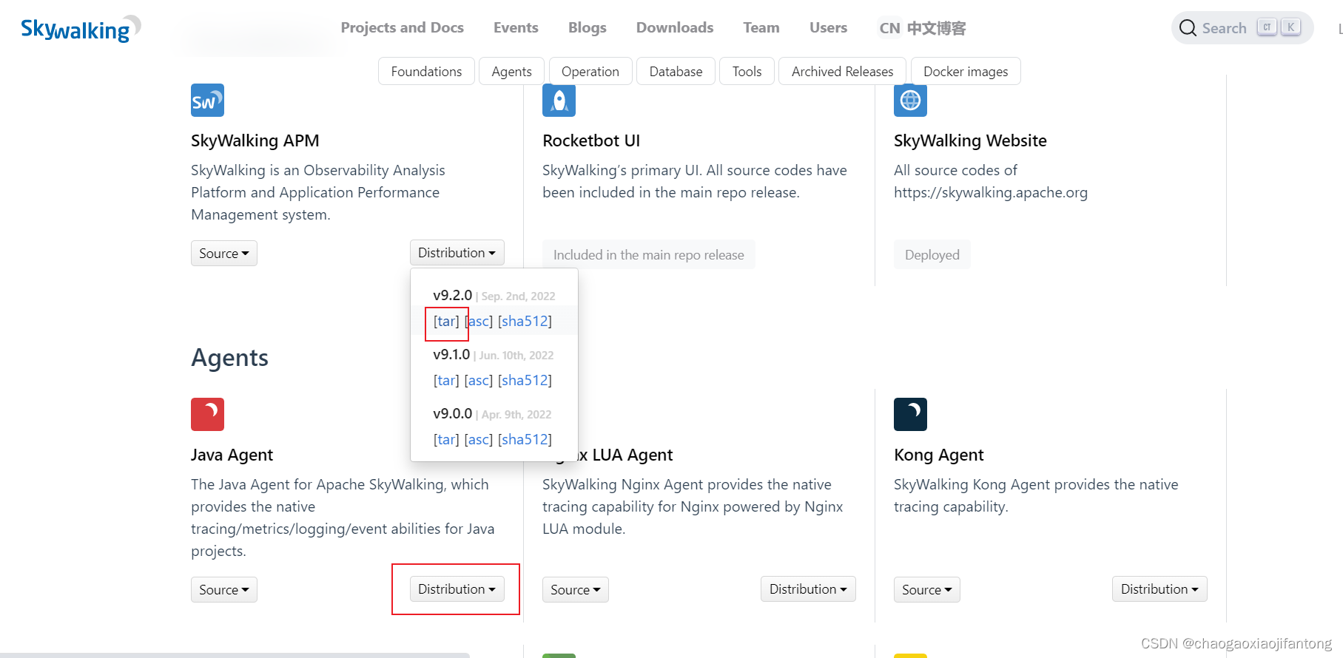Click the SkyWalking Website title
The height and width of the screenshot is (658, 1343).
tap(970, 140)
